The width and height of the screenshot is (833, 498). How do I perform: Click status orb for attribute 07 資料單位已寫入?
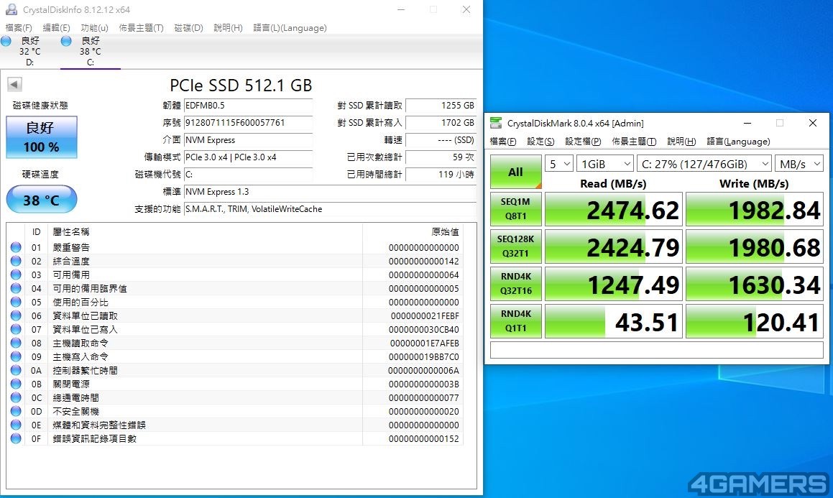16,329
